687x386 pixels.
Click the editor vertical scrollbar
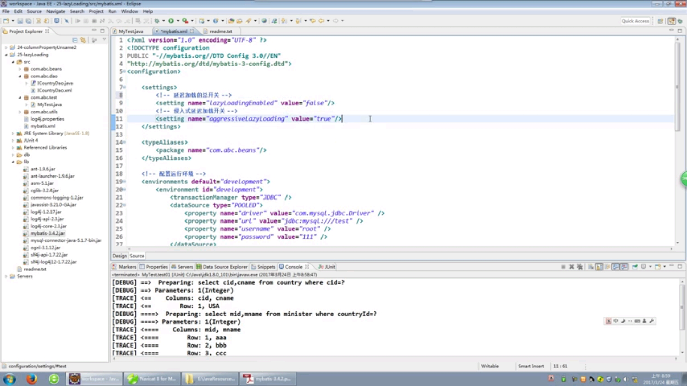click(678, 86)
